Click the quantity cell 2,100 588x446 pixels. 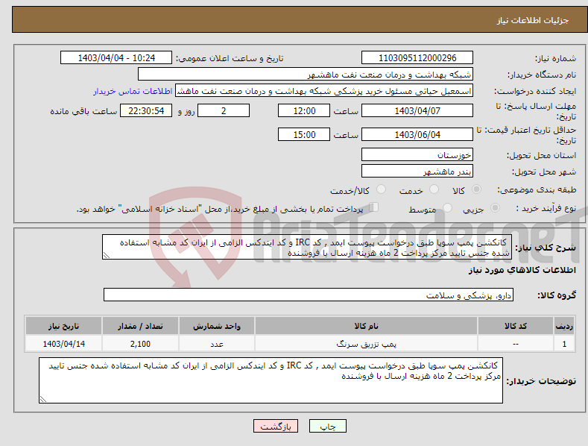coord(140,344)
